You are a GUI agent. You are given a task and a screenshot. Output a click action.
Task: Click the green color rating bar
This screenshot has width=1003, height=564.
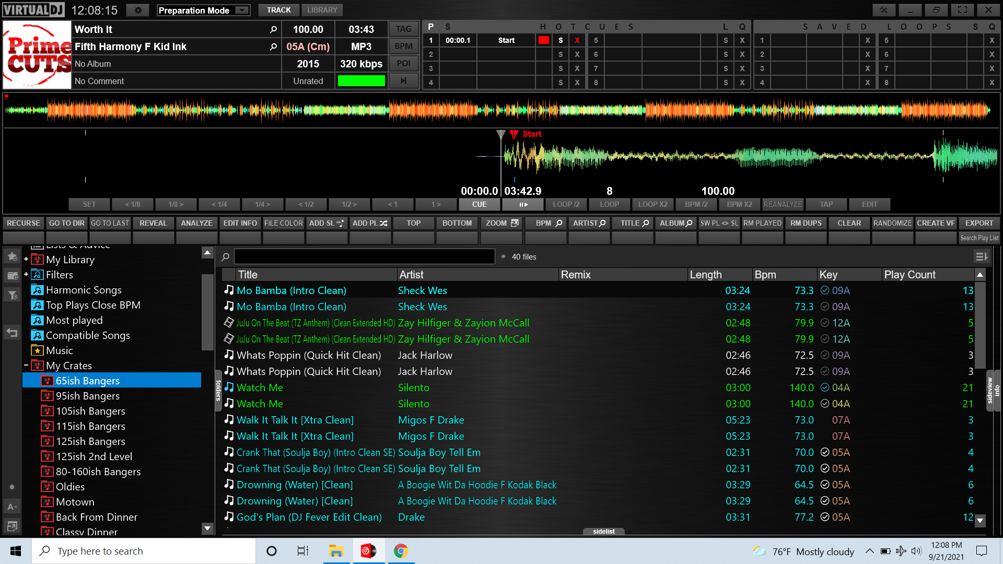[x=361, y=81]
